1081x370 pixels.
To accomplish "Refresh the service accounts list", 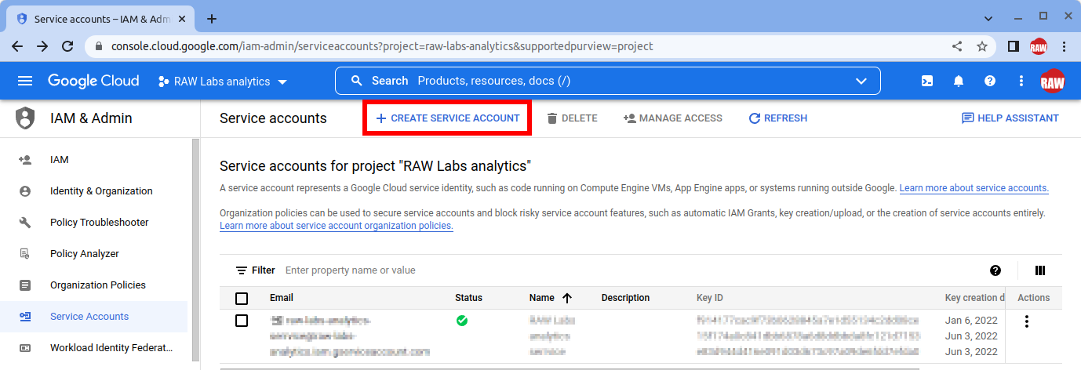I will (777, 118).
